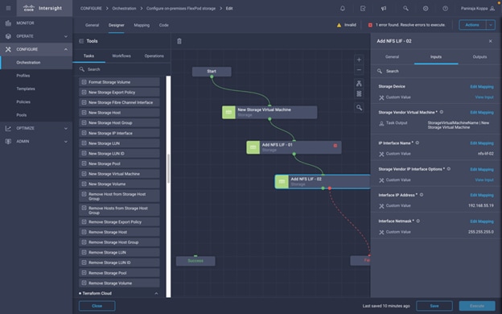
Task: Click the plus icon for New Storage LUN
Action: [84, 143]
